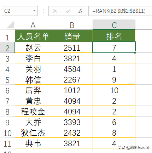The width and height of the screenshot is (152, 153).
Task: Click the formula bar with RANK formula
Action: pyautogui.click(x=120, y=11)
